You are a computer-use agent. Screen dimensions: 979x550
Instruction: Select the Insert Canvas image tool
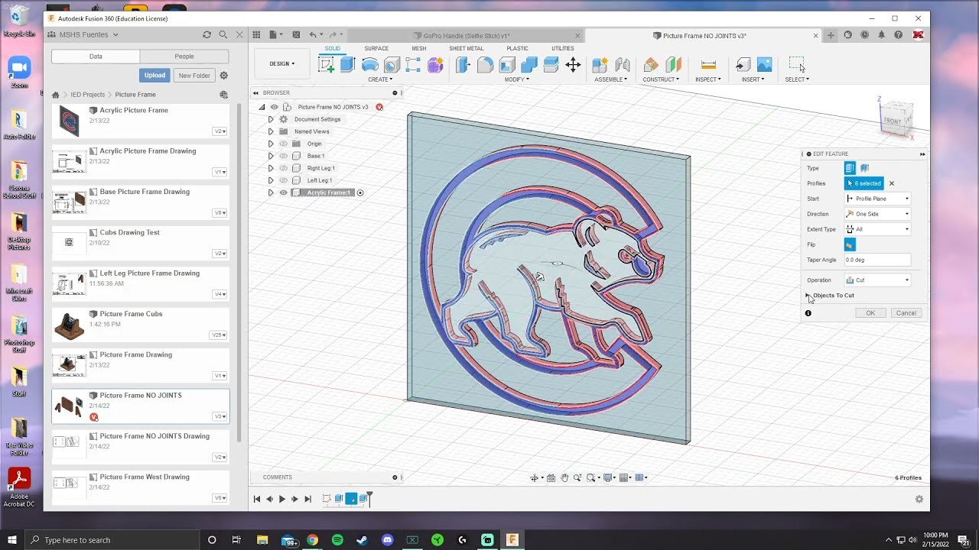(764, 65)
